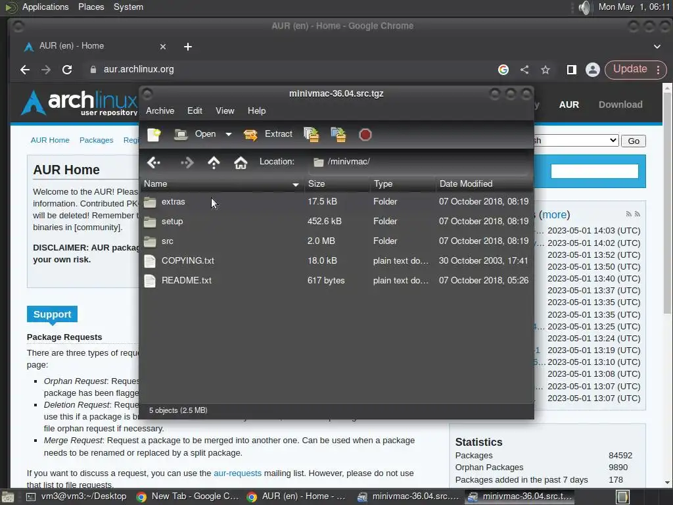Select the README.txt file

[336, 280]
